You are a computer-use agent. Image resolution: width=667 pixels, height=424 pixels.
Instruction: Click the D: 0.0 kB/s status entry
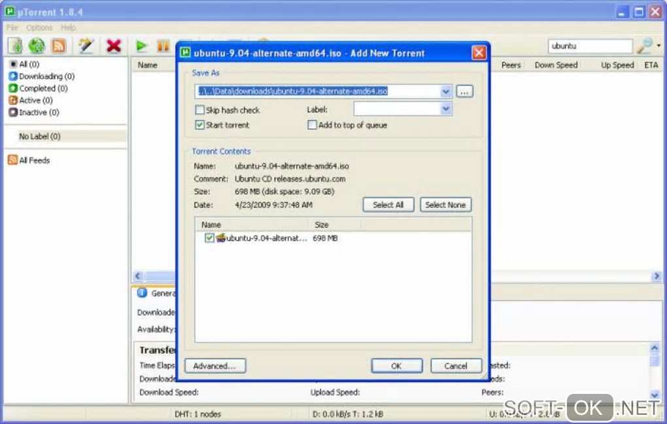[x=348, y=414]
